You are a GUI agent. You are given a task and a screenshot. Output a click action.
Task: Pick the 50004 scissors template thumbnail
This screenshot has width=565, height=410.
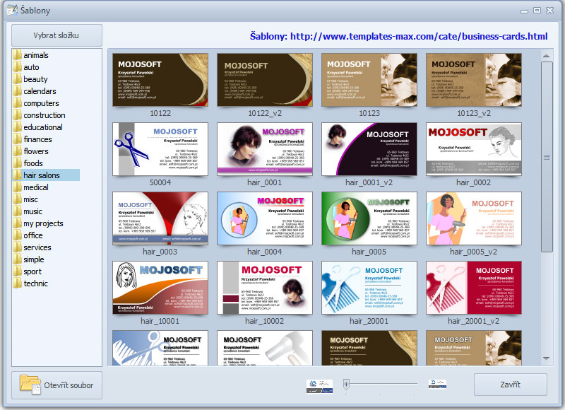click(160, 148)
